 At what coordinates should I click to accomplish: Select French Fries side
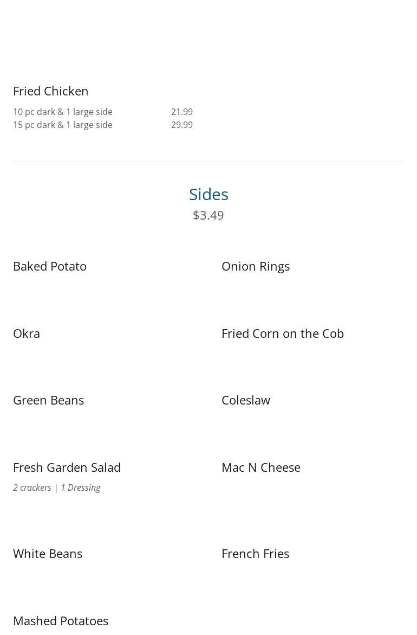(x=256, y=554)
